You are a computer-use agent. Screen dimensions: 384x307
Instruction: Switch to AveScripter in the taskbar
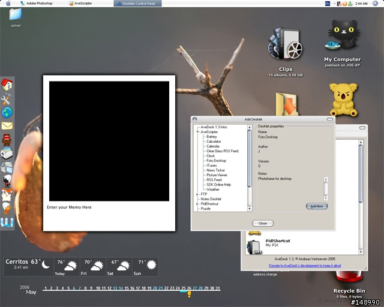coord(80,4)
